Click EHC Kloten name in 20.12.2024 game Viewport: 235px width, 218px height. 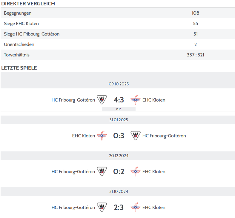point(154,171)
